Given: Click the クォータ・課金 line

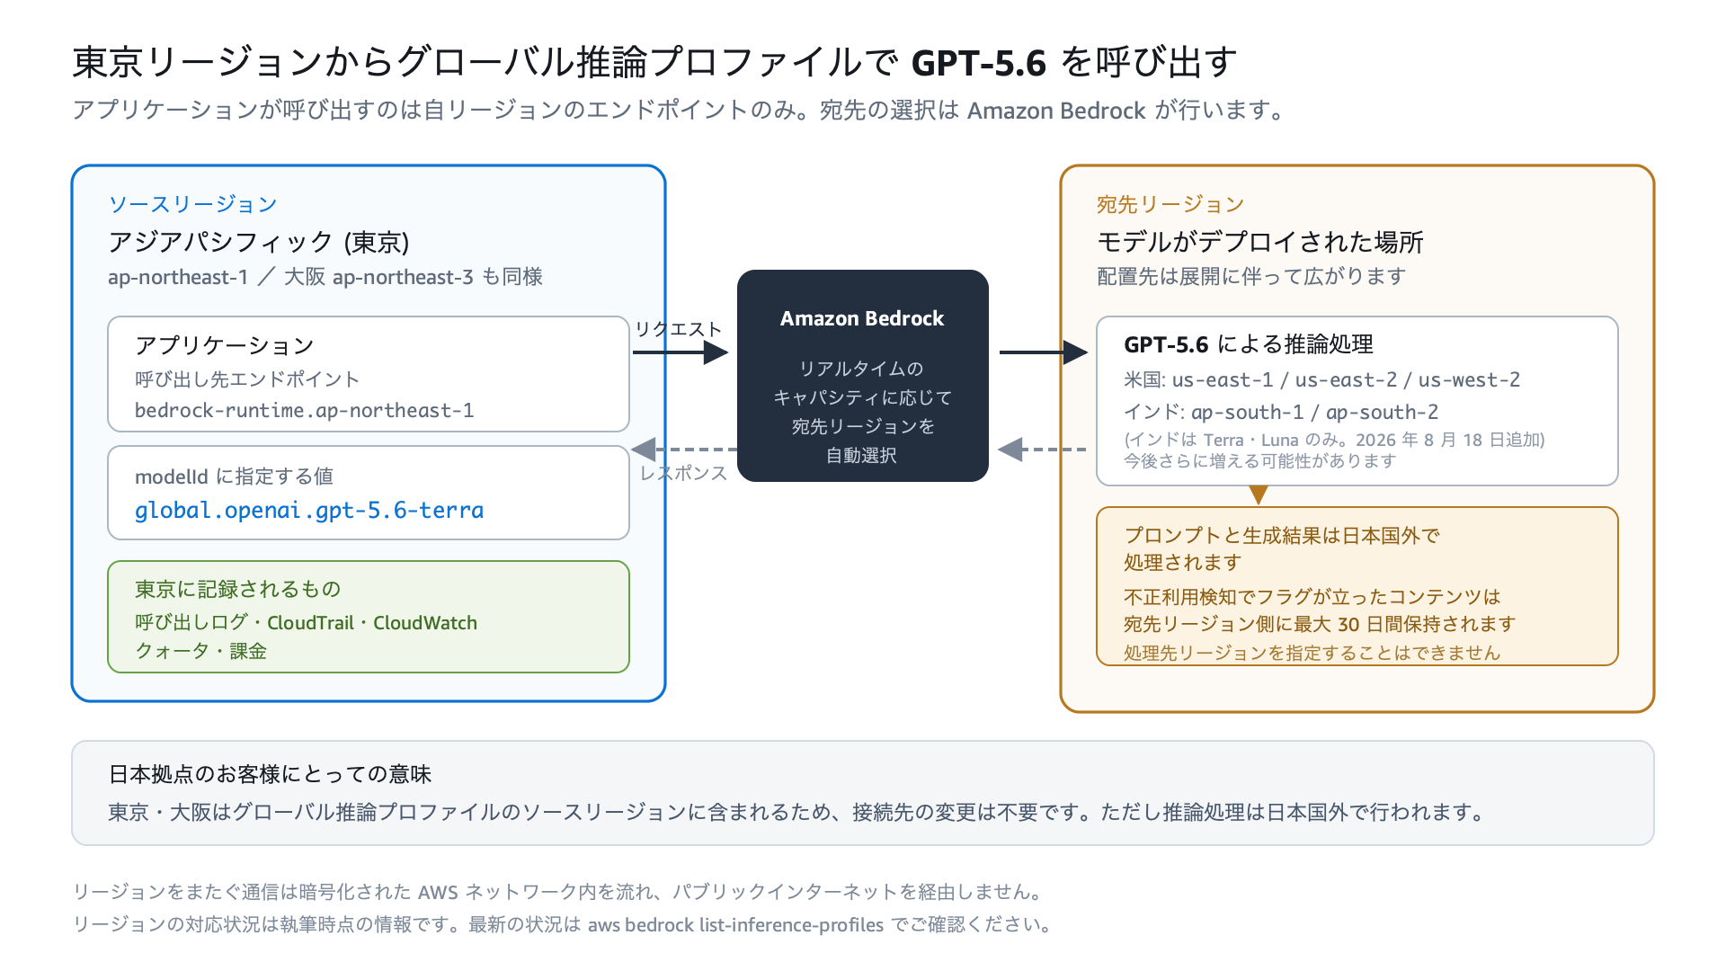Looking at the screenshot, I should click(200, 651).
